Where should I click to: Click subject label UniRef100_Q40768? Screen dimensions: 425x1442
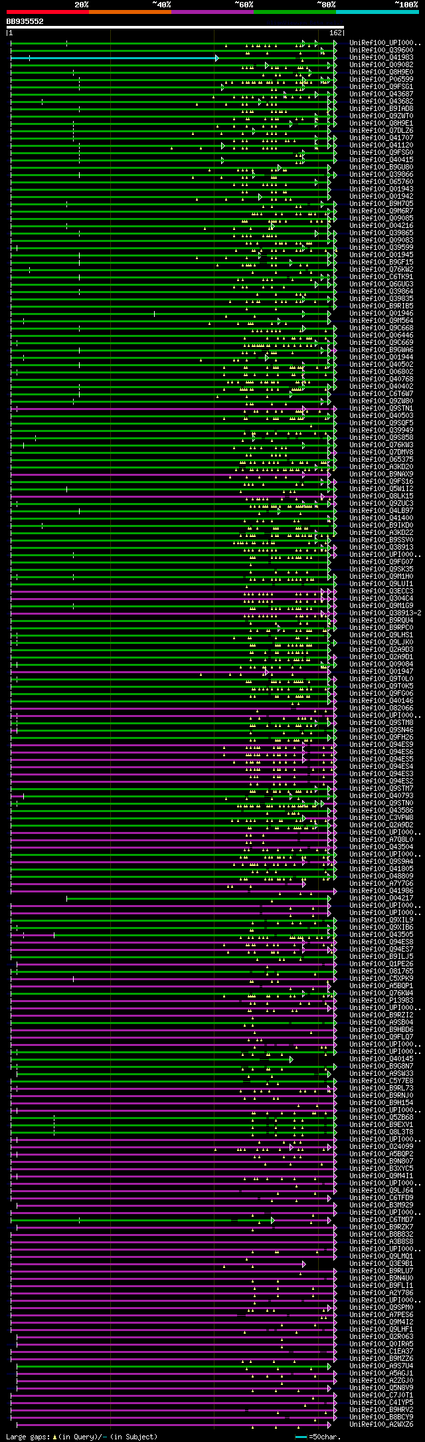(381, 379)
